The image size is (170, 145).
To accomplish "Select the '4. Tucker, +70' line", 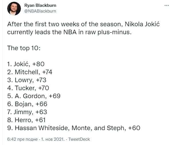I will [28, 88].
